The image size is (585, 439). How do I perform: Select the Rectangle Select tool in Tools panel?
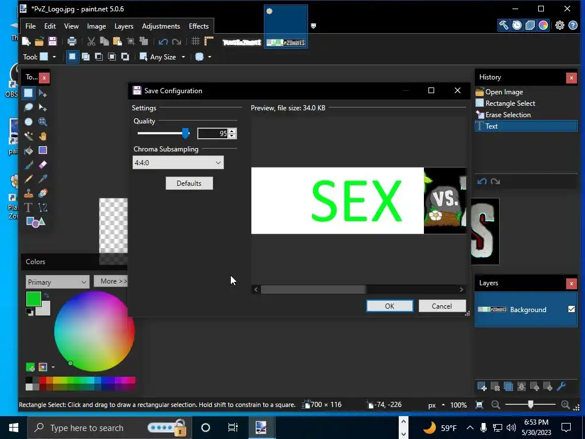(x=29, y=93)
